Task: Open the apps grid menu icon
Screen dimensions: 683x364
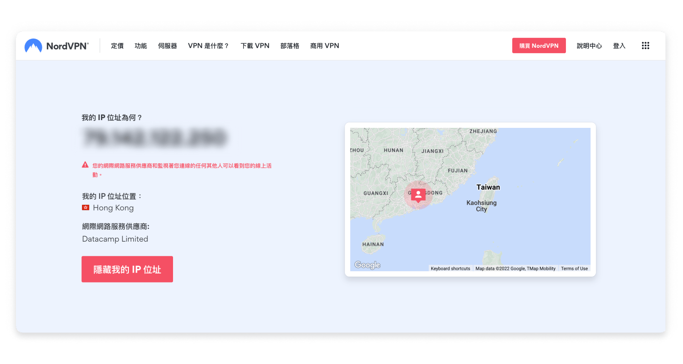Action: coord(645,45)
